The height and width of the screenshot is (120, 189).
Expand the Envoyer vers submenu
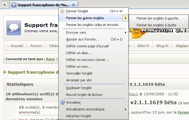(94, 32)
